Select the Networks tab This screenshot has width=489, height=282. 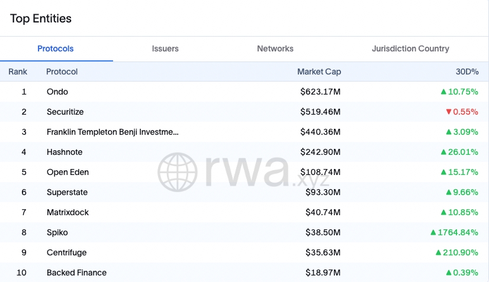point(275,48)
